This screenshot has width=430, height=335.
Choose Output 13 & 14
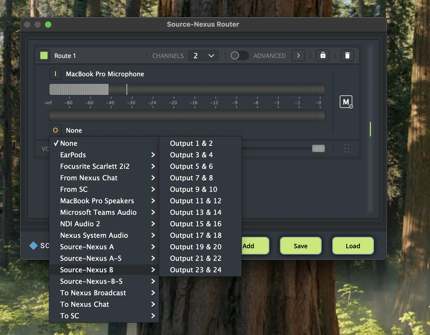(200, 212)
